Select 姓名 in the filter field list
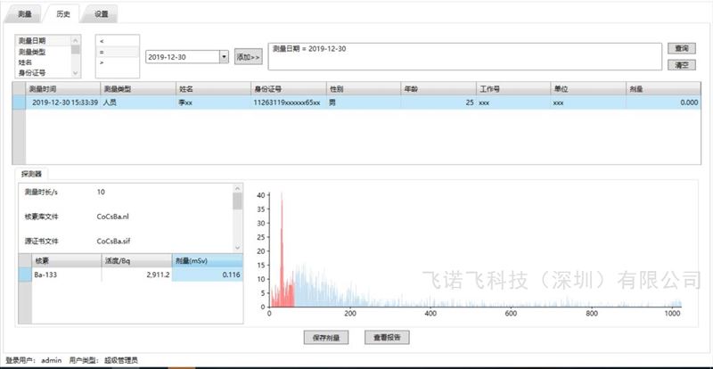Image resolution: width=713 pixels, height=369 pixels. pyautogui.click(x=26, y=62)
